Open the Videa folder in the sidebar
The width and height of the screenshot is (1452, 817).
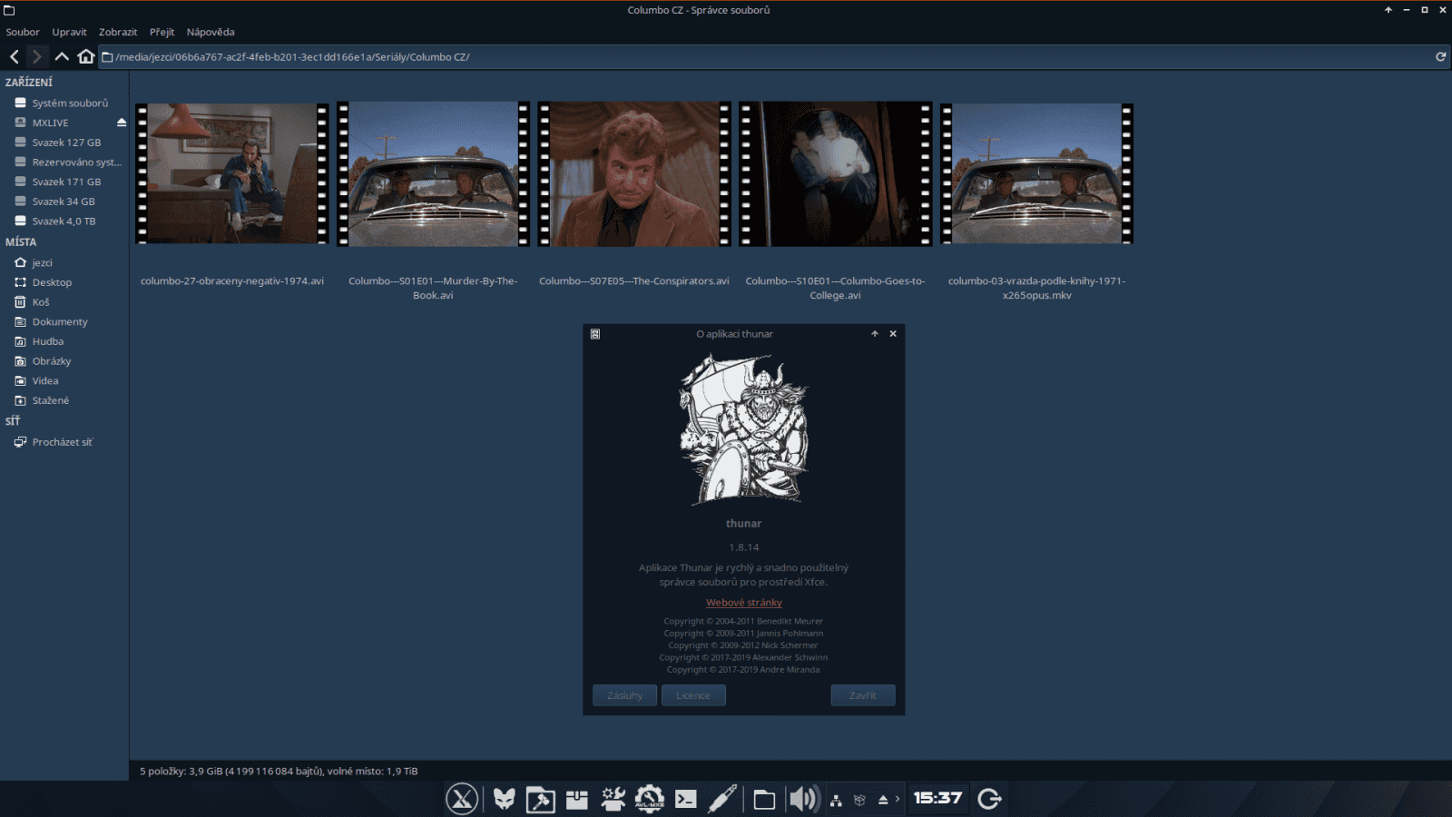tap(44, 380)
